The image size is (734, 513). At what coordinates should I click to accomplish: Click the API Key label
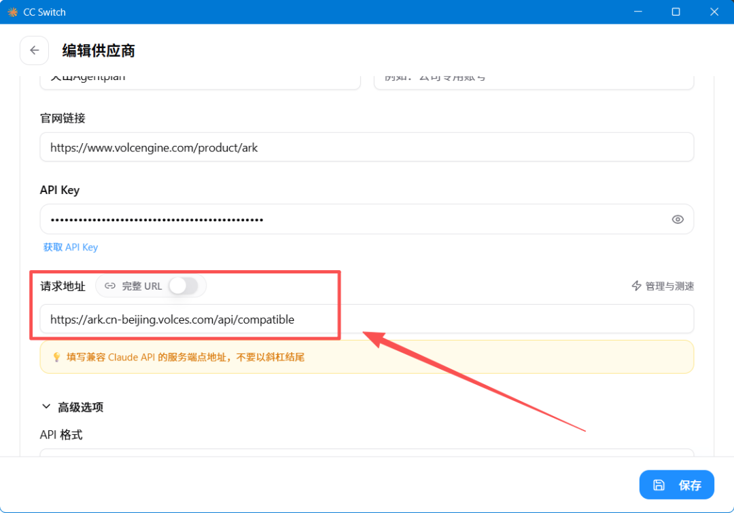(x=60, y=190)
